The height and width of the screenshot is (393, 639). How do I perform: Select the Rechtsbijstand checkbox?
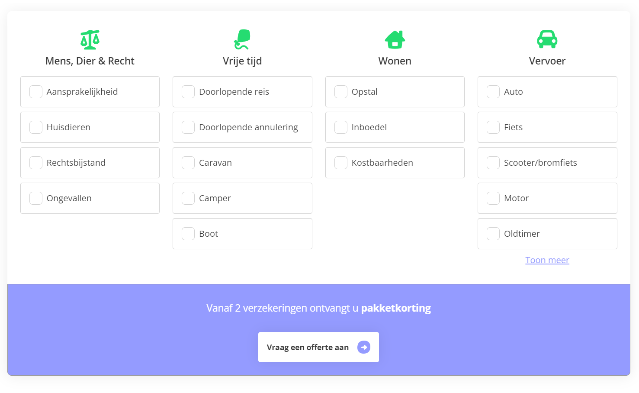[36, 163]
